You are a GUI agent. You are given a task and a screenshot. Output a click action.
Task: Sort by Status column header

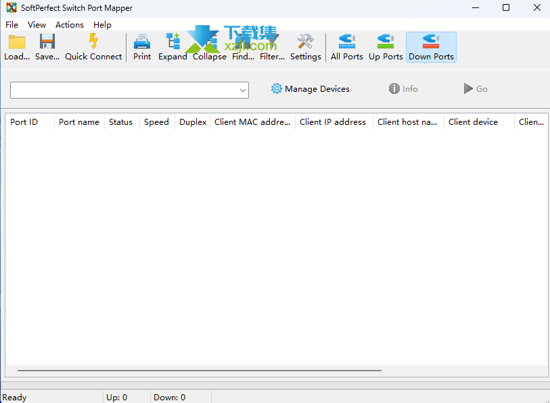click(122, 122)
